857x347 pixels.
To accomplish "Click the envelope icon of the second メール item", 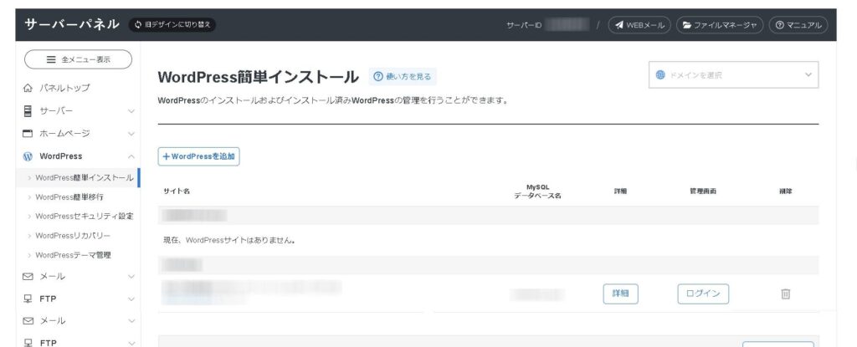I will (x=28, y=321).
